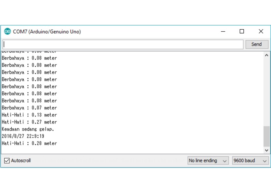
Task: Click the line 'Keadaan sedang gelap.'
Action: pos(28,129)
